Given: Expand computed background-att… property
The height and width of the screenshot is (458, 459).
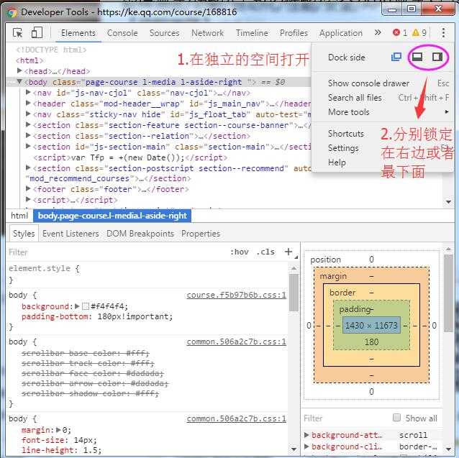Looking at the screenshot, I should point(306,435).
